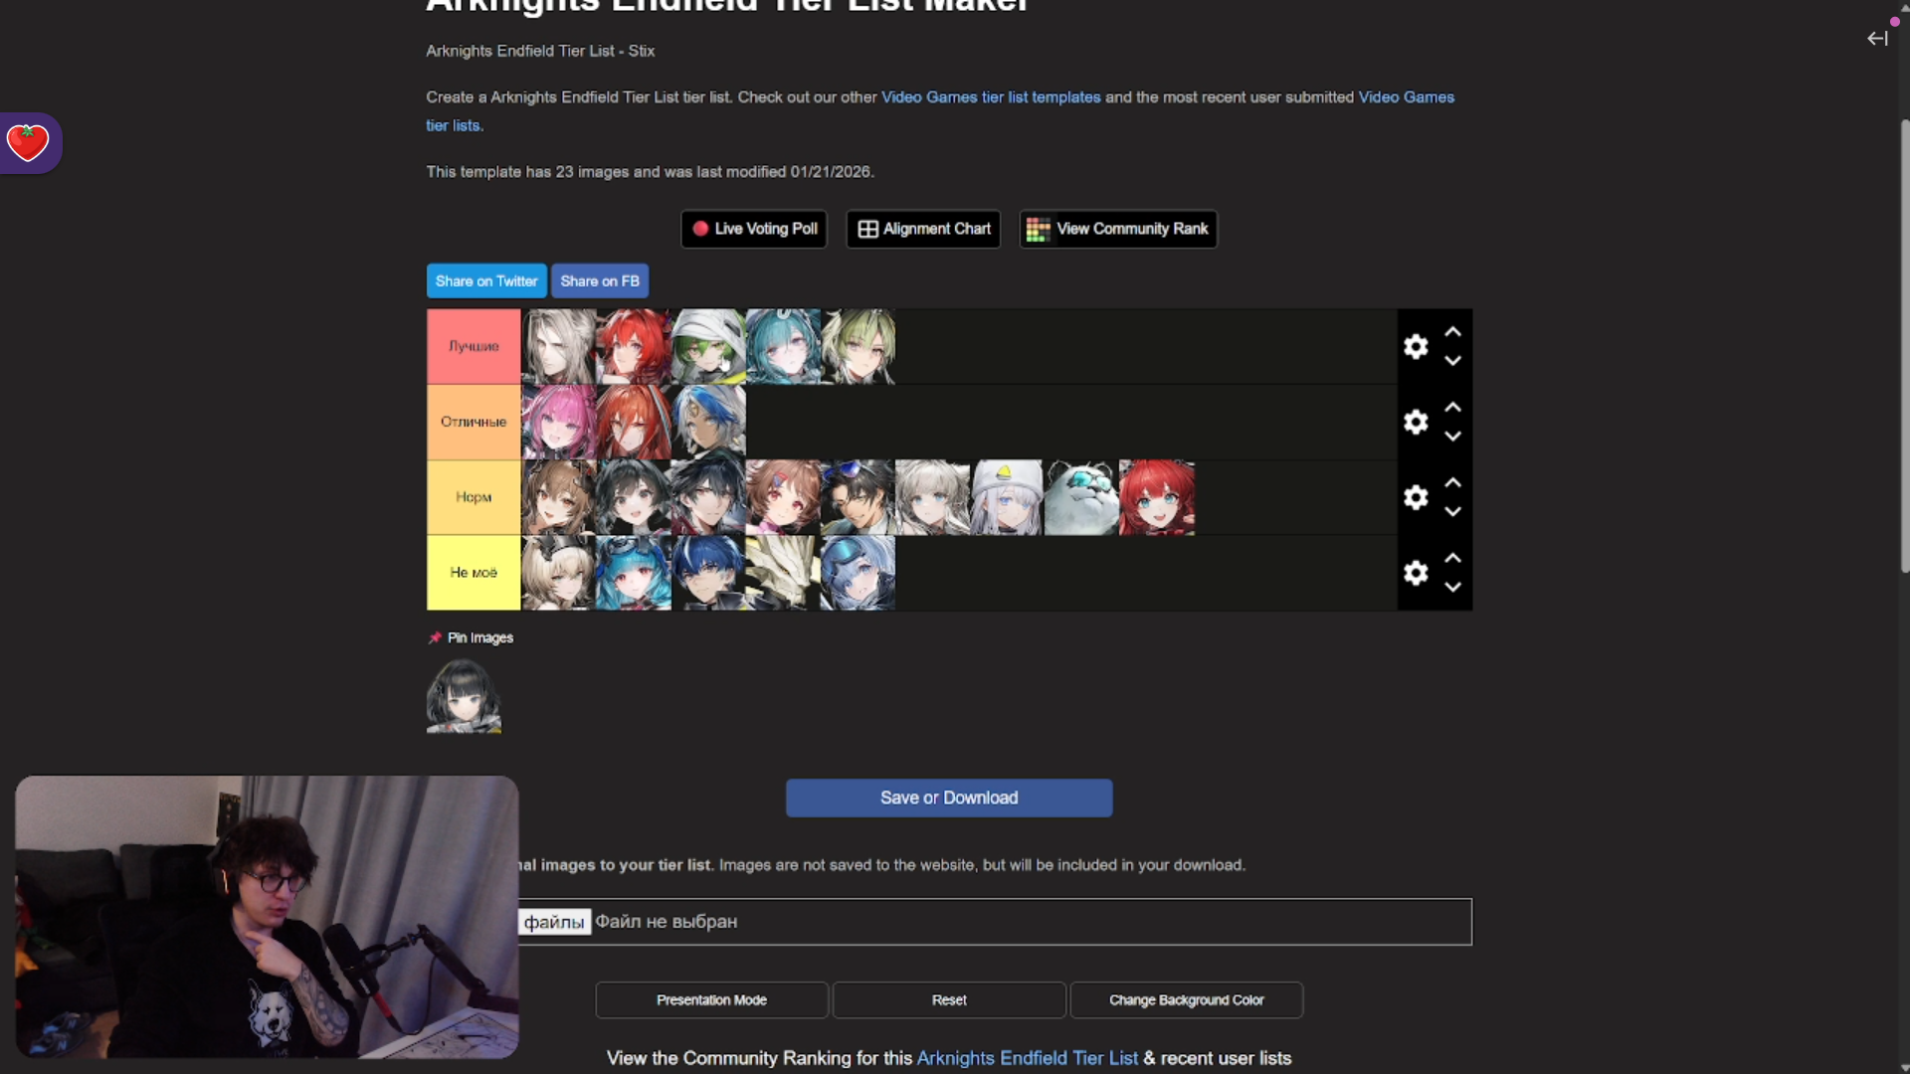Select the unranked black-haired character thumbnail
The image size is (1910, 1074).
(464, 696)
